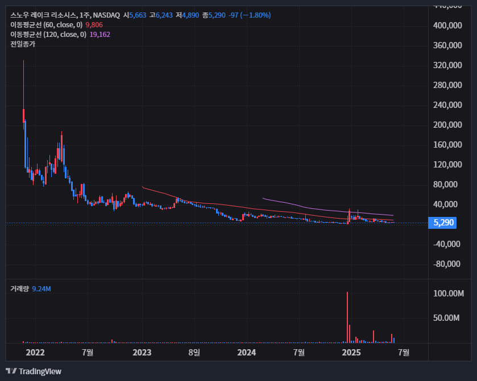Open the TradingView logo link
This screenshot has width=477, height=381.
pos(34,371)
